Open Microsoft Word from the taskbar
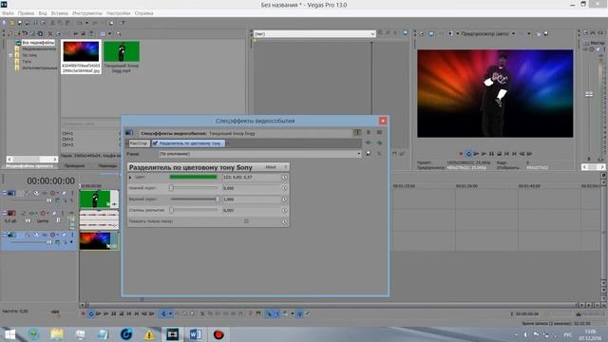 (x=196, y=334)
